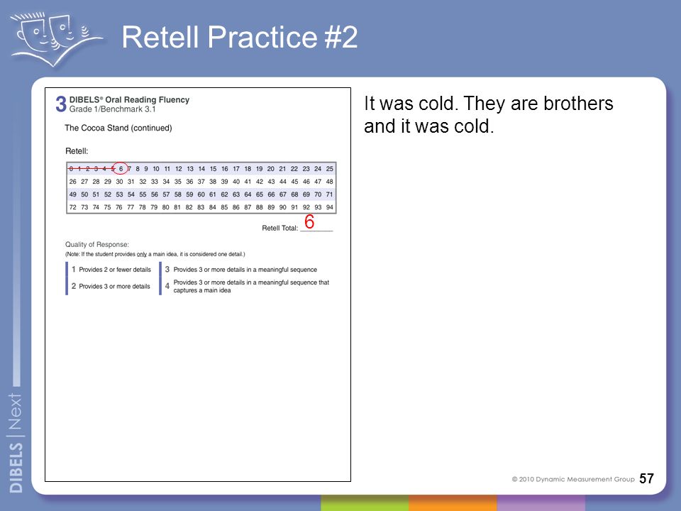
Task: Click the student response "It was cold" text
Action: click(x=489, y=115)
